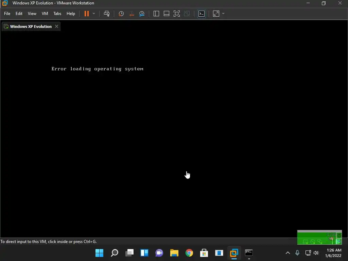Minimize the VMware Workstation window
This screenshot has height=261, width=348.
(x=308, y=3)
